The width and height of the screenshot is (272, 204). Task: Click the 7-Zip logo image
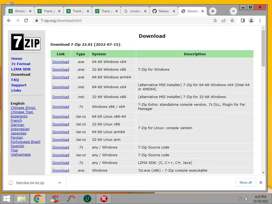(x=26, y=42)
